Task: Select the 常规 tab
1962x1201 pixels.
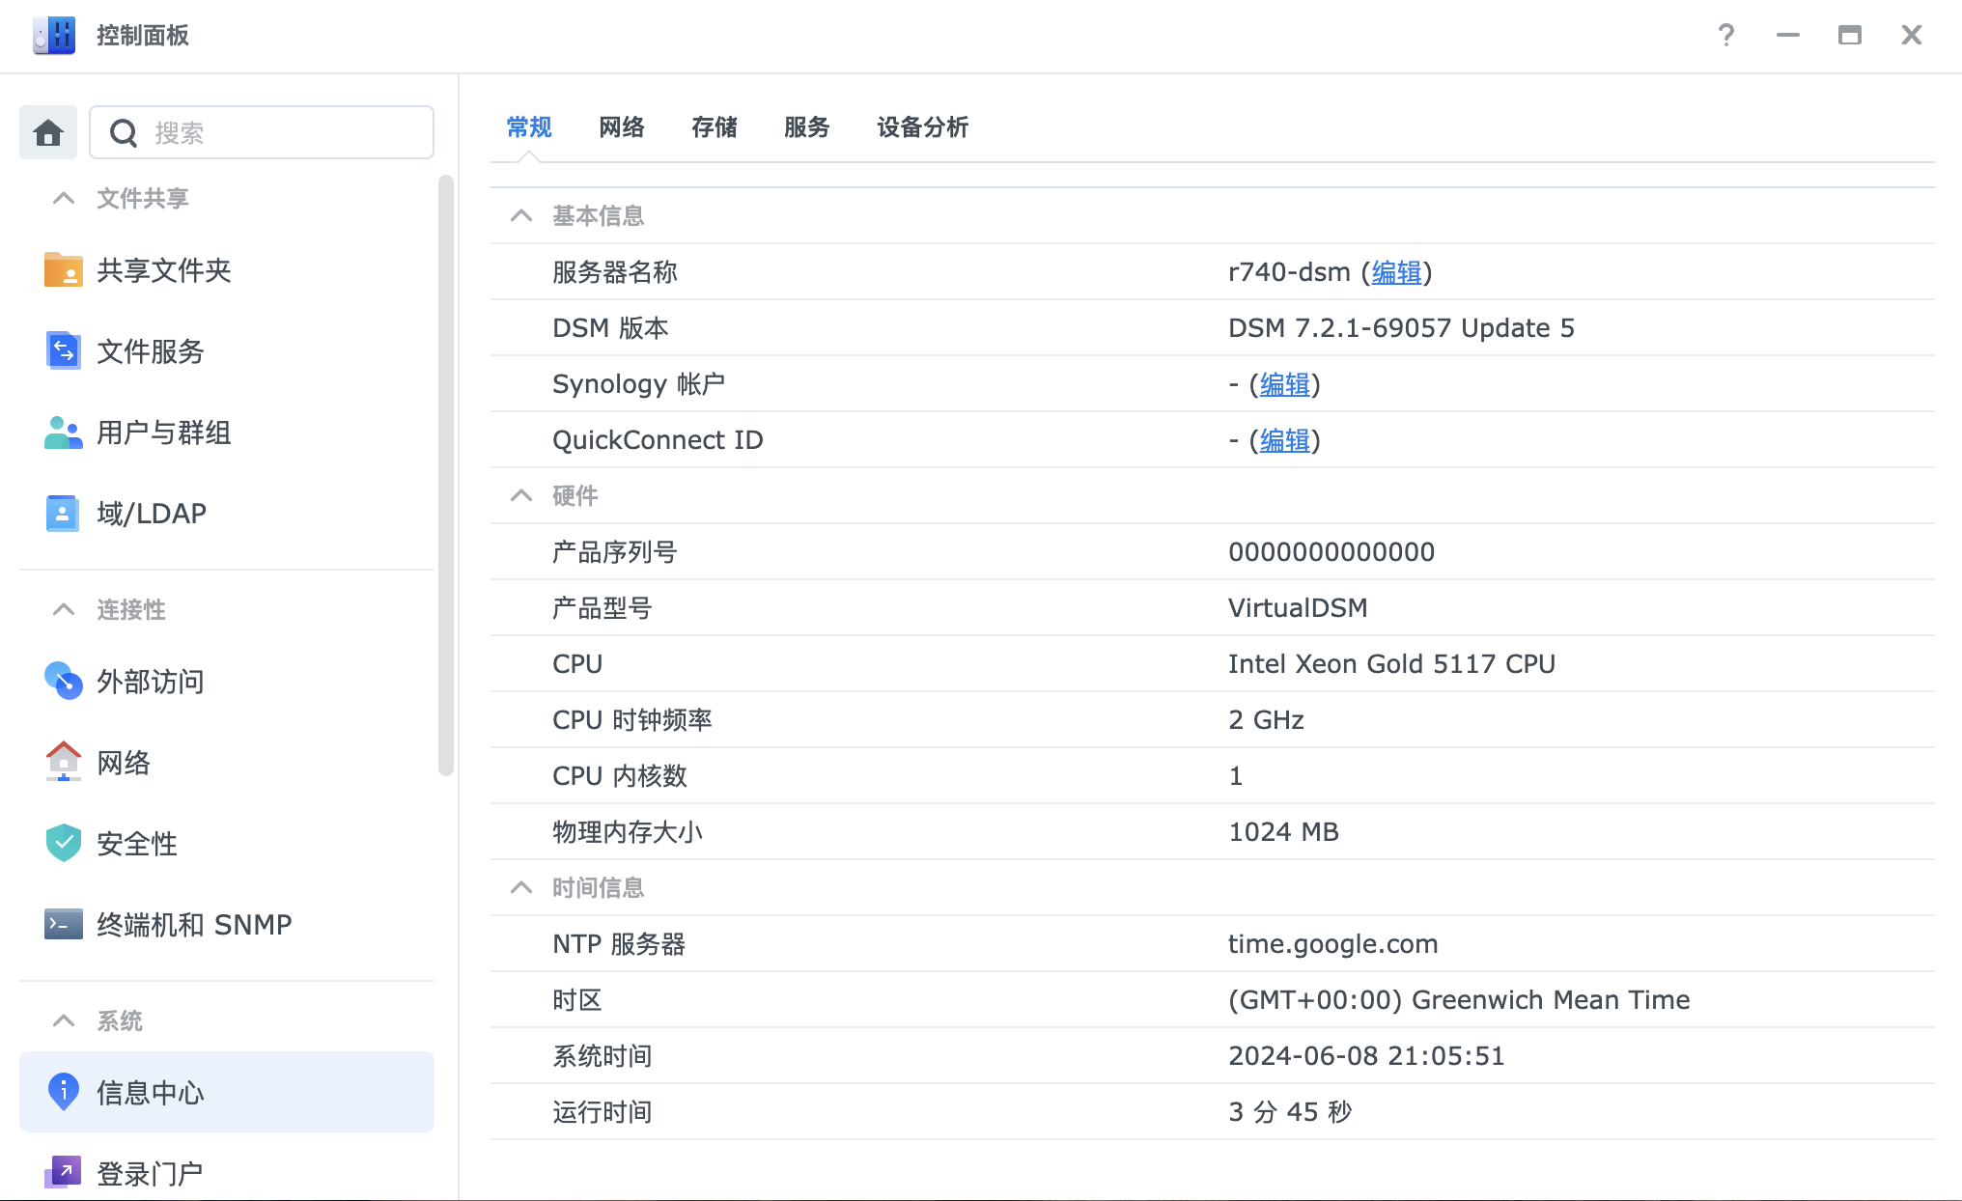Action: 529,127
